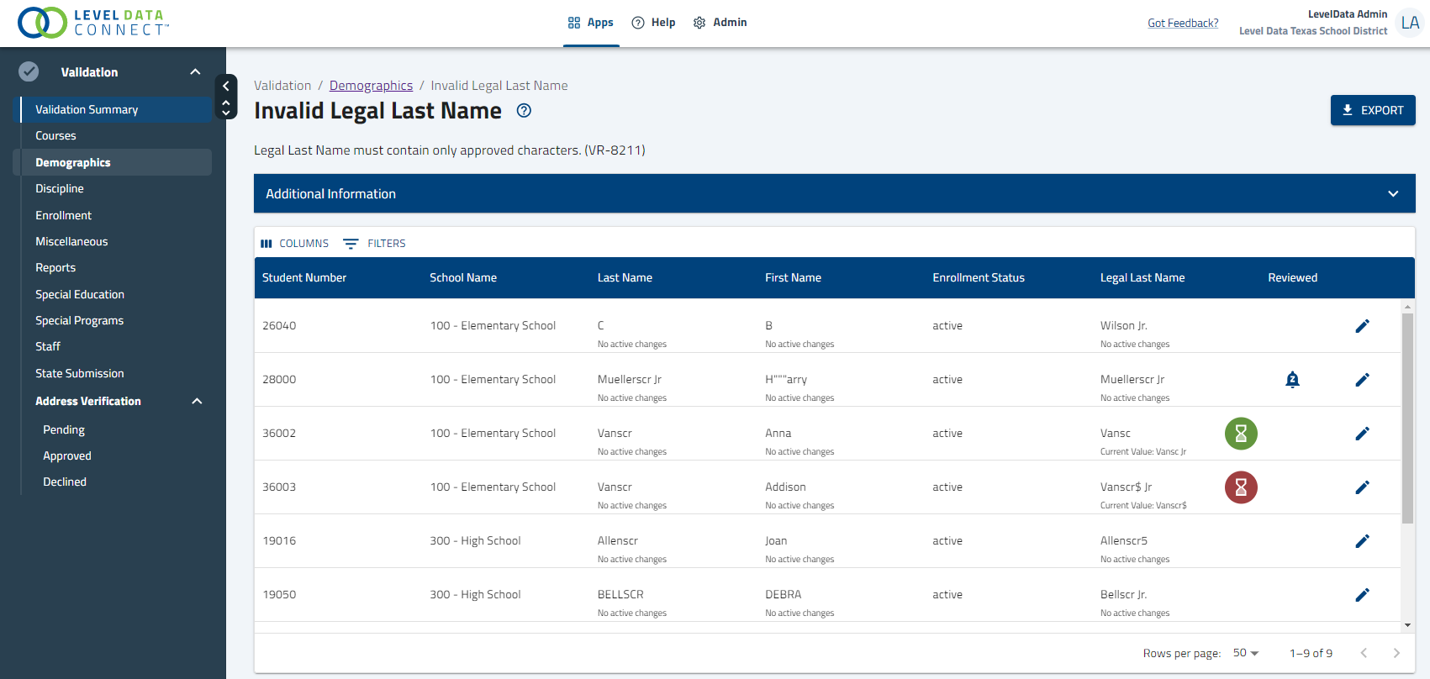Click the Filters lines icon
Viewport: 1430px width, 679px height.
point(351,244)
